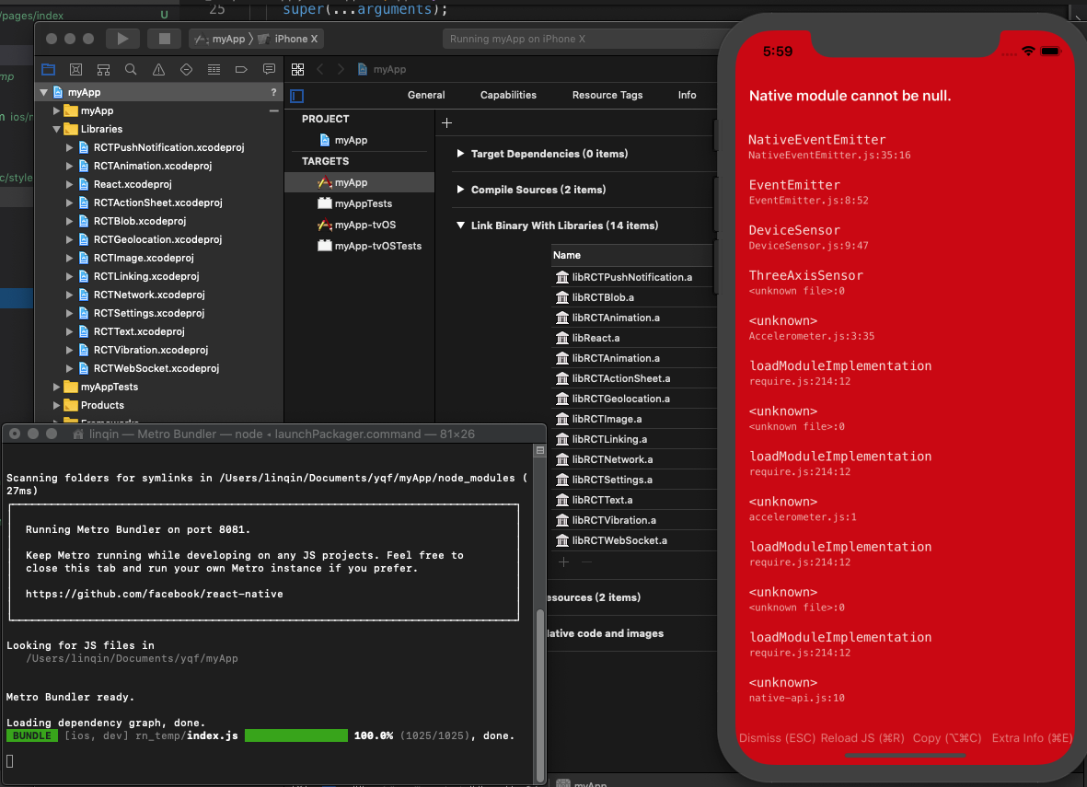Select the myApp target in TARGETS
Image resolution: width=1087 pixels, height=787 pixels.
tap(359, 182)
